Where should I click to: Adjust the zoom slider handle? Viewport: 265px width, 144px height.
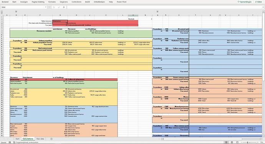pos(247,142)
